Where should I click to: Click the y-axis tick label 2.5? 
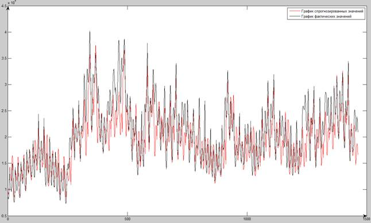click(x=4, y=111)
